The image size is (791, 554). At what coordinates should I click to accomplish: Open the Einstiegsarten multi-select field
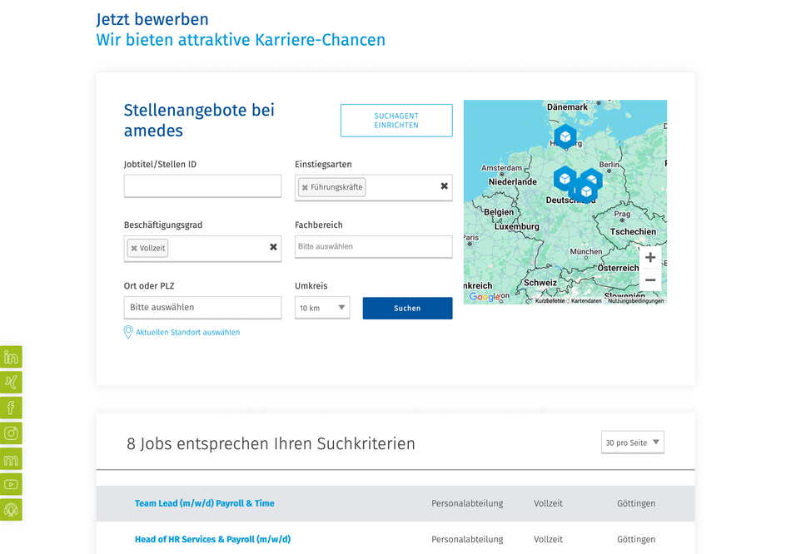[x=373, y=187]
